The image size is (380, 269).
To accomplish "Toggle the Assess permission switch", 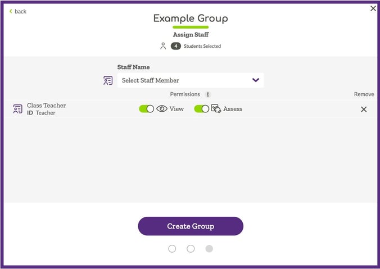I will [x=201, y=109].
